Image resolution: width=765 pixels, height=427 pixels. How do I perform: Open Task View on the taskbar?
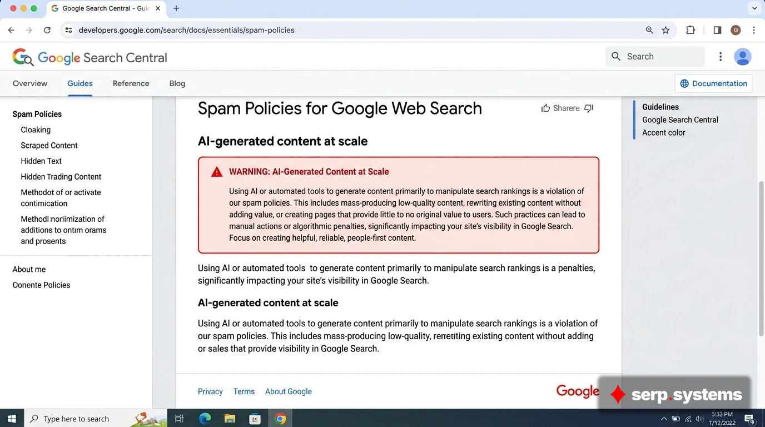click(179, 419)
